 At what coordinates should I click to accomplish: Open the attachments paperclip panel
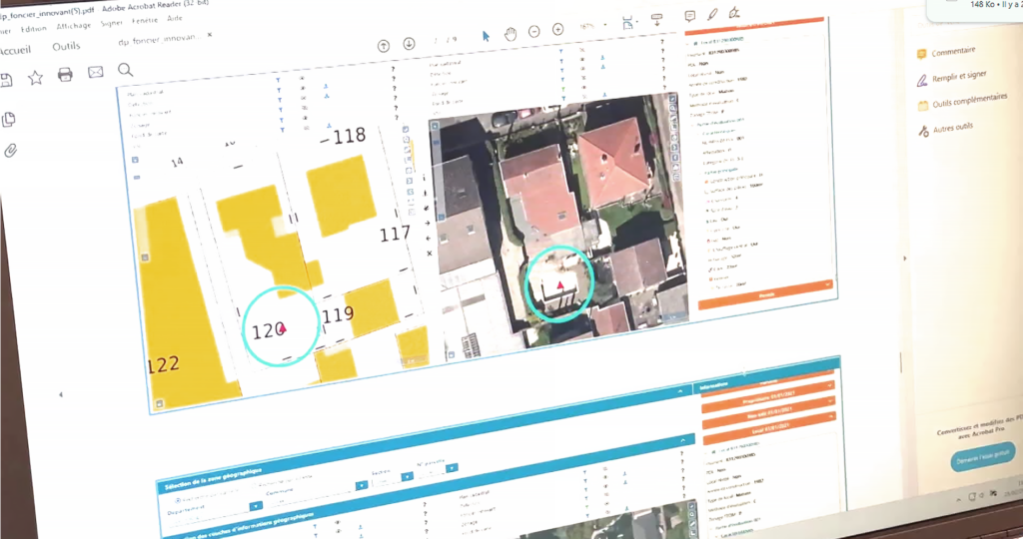(10, 151)
